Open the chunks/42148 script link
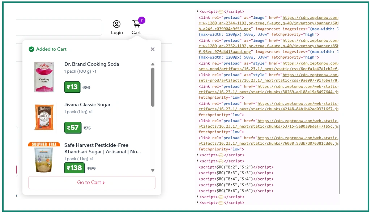 pyautogui.click(x=268, y=106)
